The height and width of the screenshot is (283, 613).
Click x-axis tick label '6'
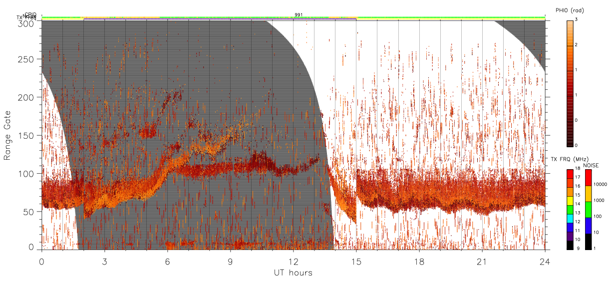click(x=167, y=262)
